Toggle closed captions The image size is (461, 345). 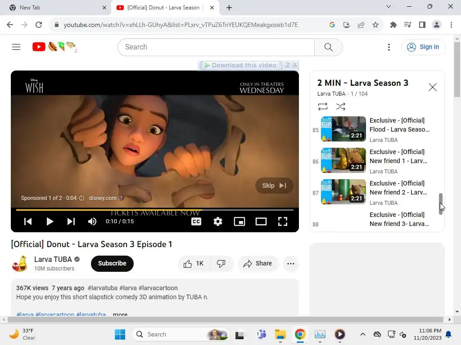[196, 221]
